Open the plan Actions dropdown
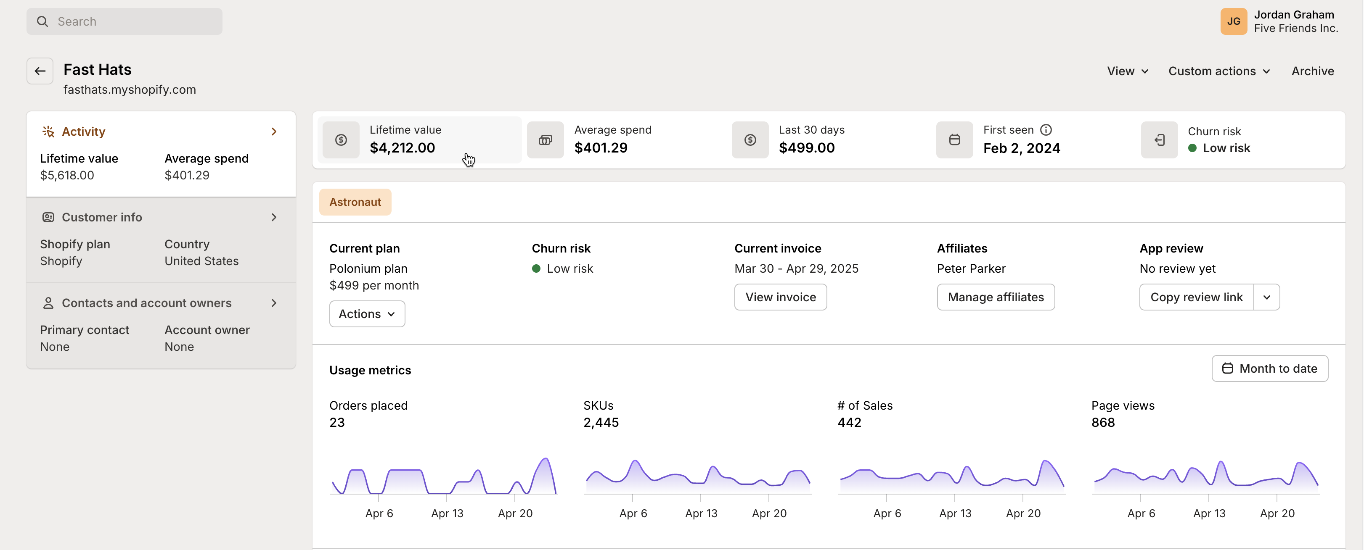Viewport: 1364px width, 550px height. click(x=367, y=313)
